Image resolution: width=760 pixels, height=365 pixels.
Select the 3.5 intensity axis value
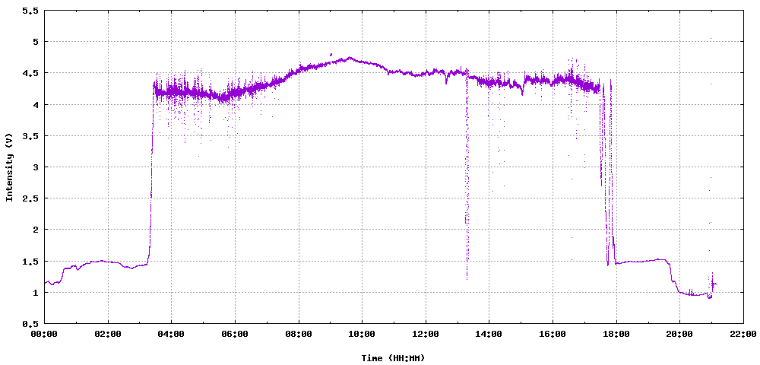(x=30, y=135)
